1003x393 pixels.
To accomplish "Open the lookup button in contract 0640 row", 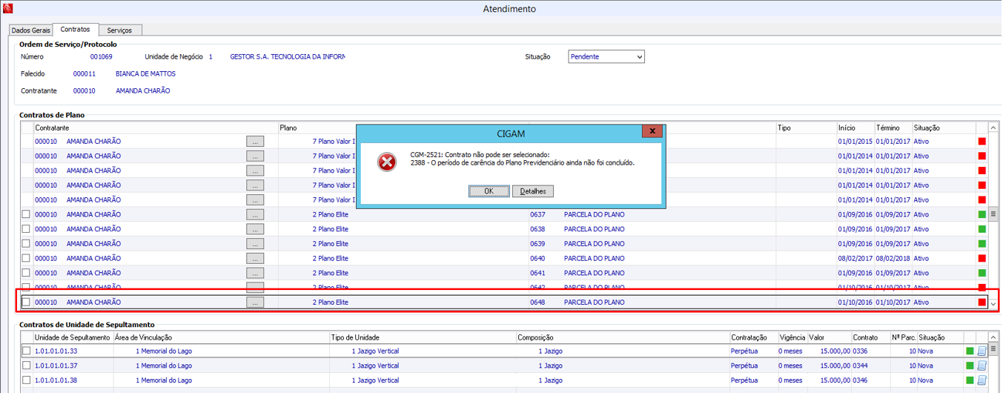I will (255, 258).
